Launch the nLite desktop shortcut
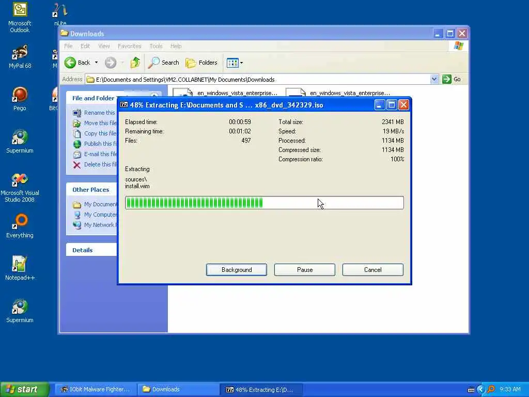Viewport: 529px width, 397px height. [60, 15]
